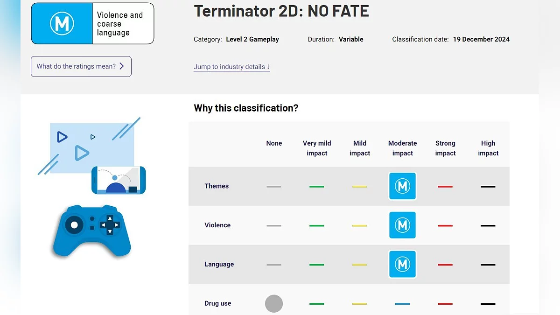
Task: Click the grey None circle for Drug use
Action: [274, 304]
